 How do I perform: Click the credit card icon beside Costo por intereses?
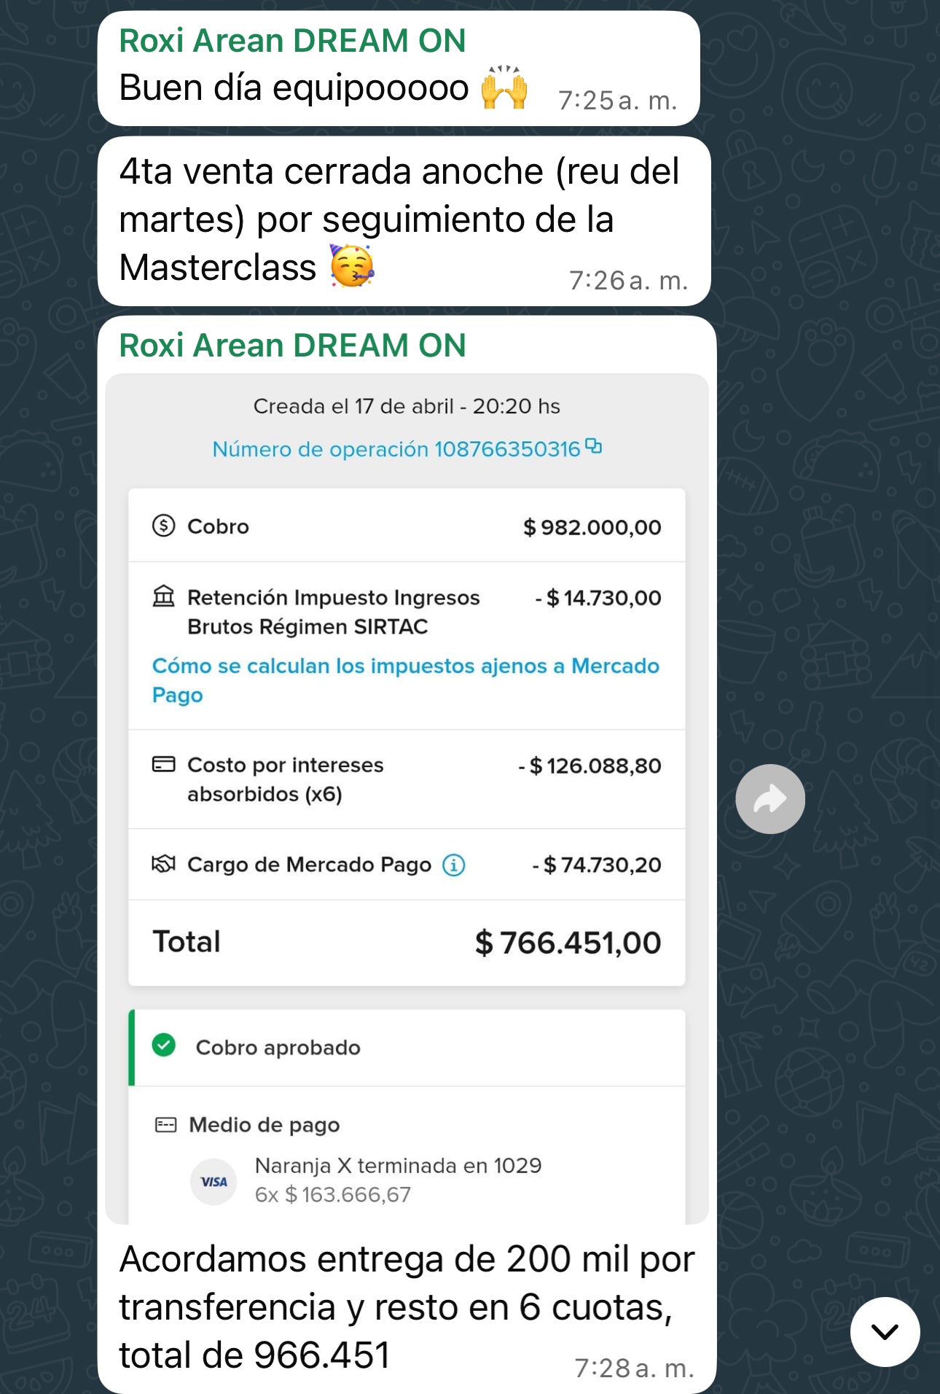point(165,764)
